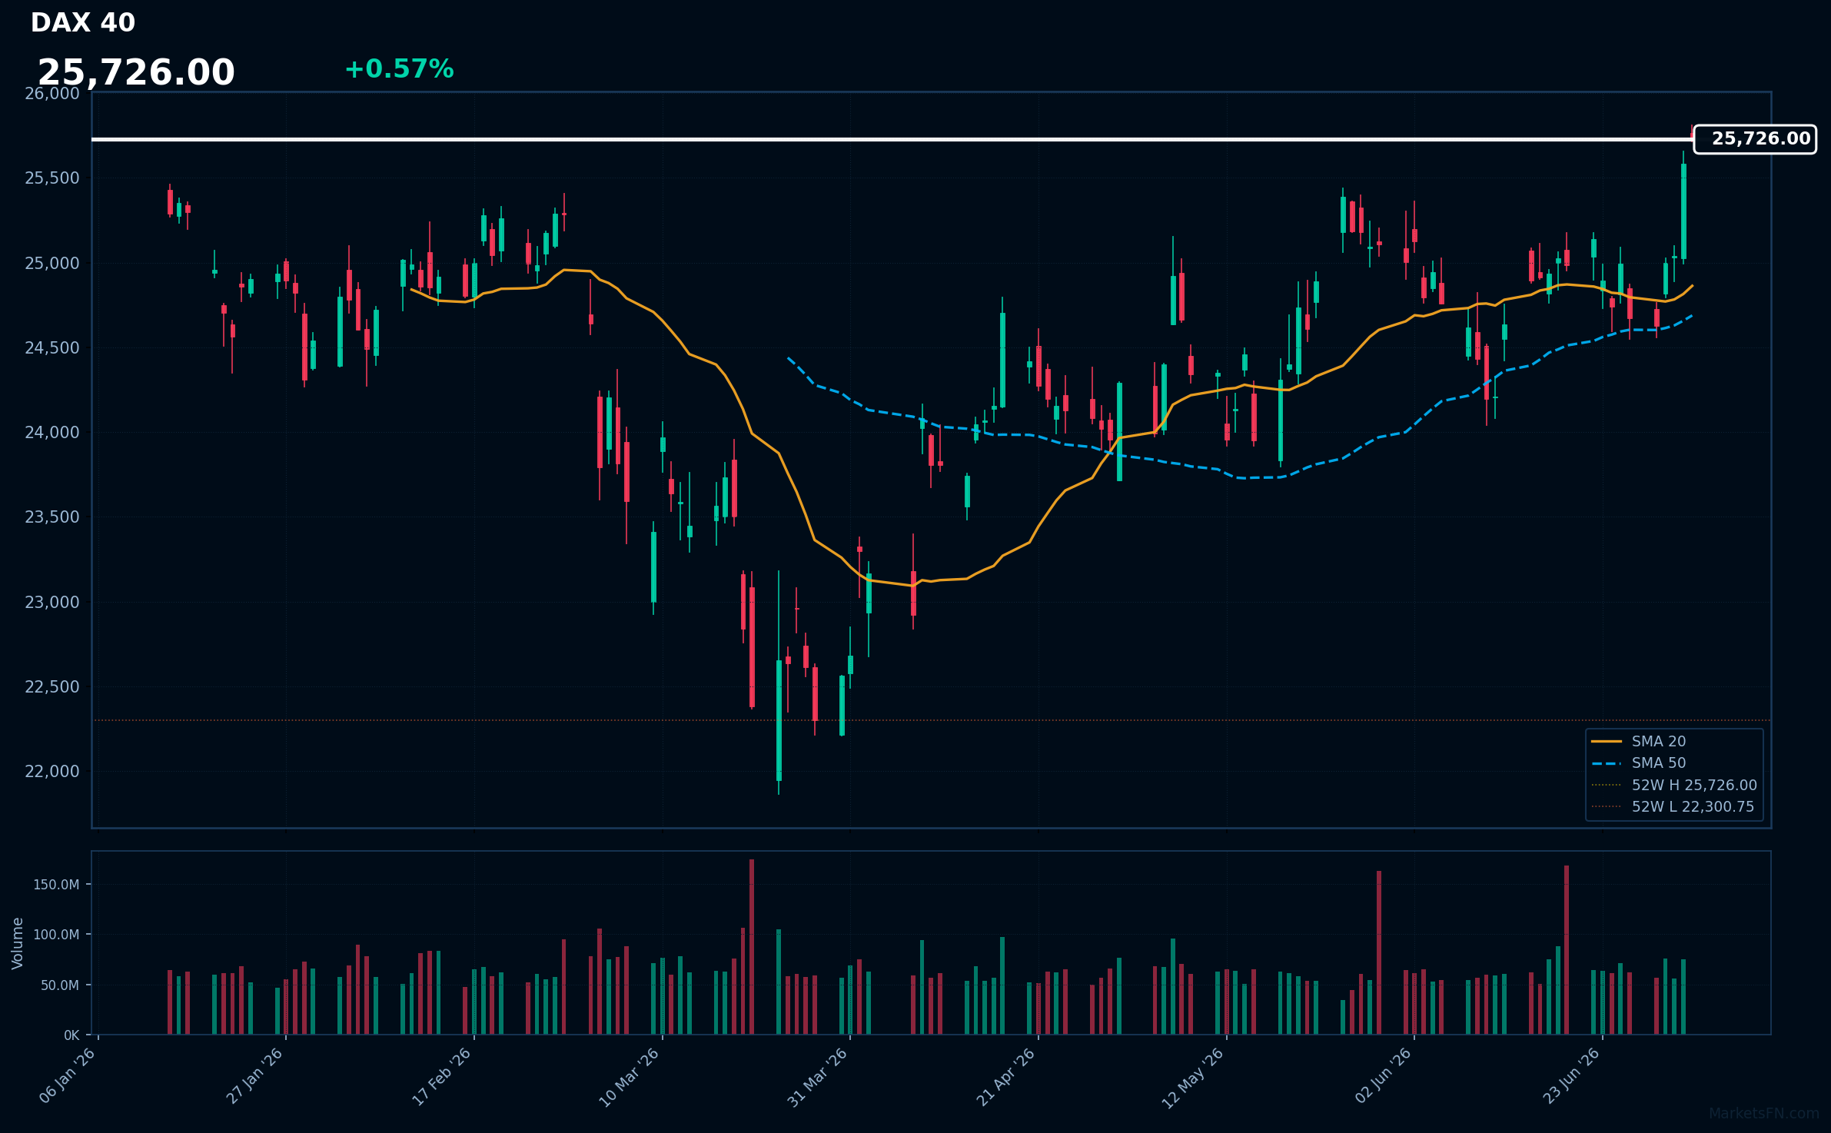Click the 100.0M volume axis label
This screenshot has height=1133, width=1831.
click(56, 935)
